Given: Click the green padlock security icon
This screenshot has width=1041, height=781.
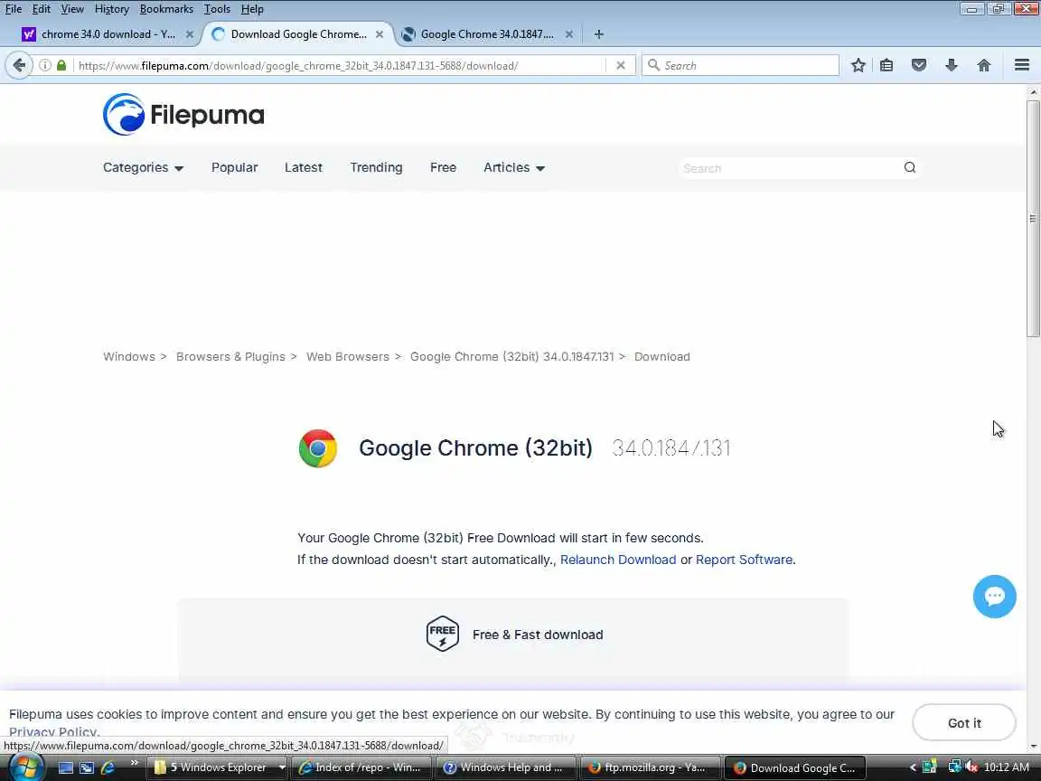Looking at the screenshot, I should point(61,65).
